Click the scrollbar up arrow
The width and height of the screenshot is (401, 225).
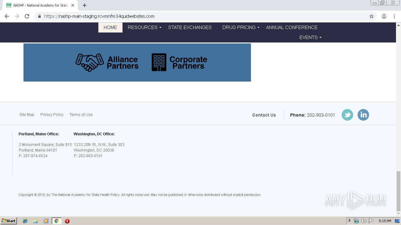(x=398, y=25)
